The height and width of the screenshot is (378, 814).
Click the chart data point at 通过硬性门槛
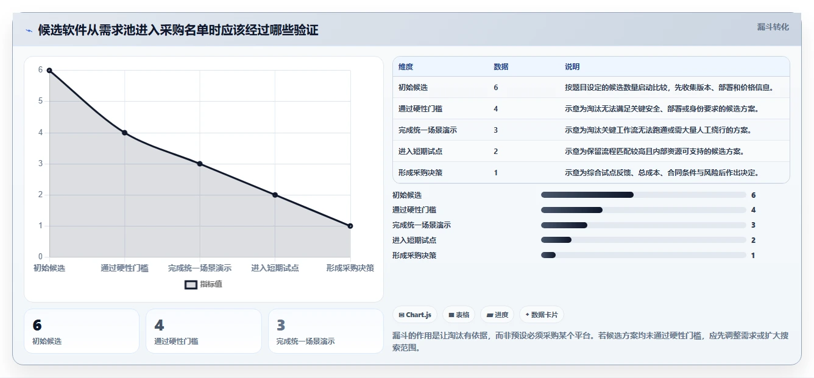tap(124, 132)
